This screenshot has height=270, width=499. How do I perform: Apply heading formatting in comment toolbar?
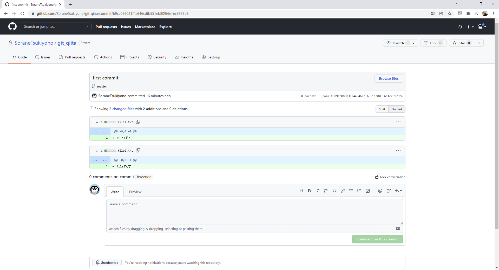pos(301,191)
